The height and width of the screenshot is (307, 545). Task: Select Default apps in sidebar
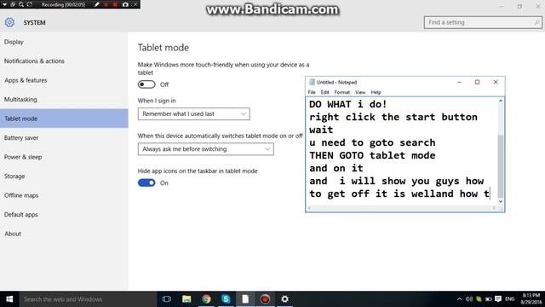pos(64,214)
